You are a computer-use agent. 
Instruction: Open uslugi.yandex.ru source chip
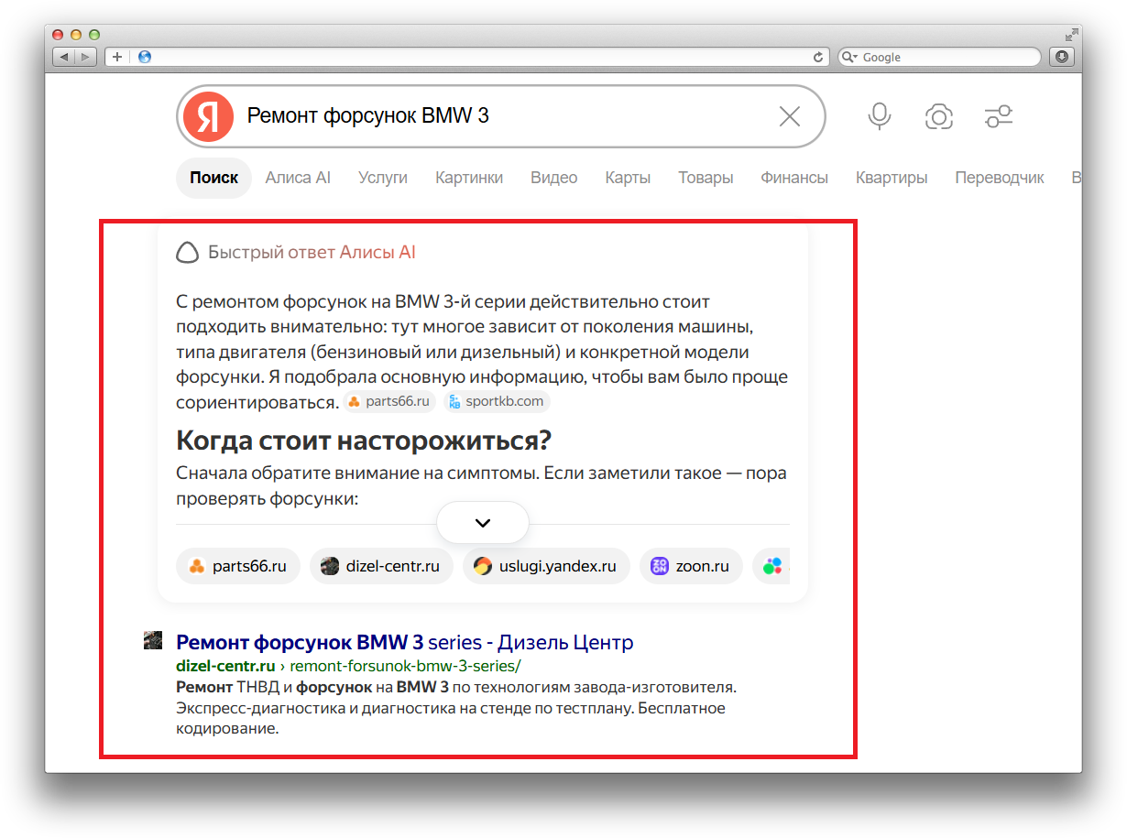tap(546, 566)
